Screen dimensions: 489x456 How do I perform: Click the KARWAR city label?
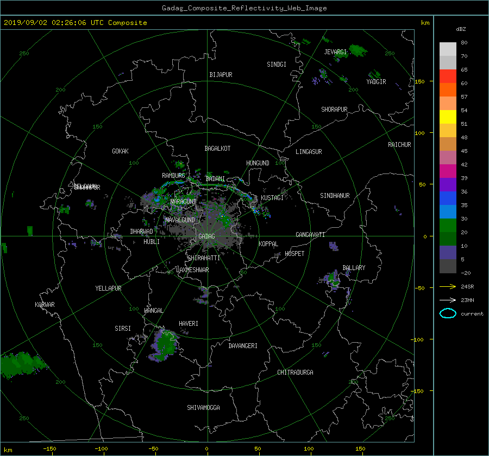click(45, 305)
